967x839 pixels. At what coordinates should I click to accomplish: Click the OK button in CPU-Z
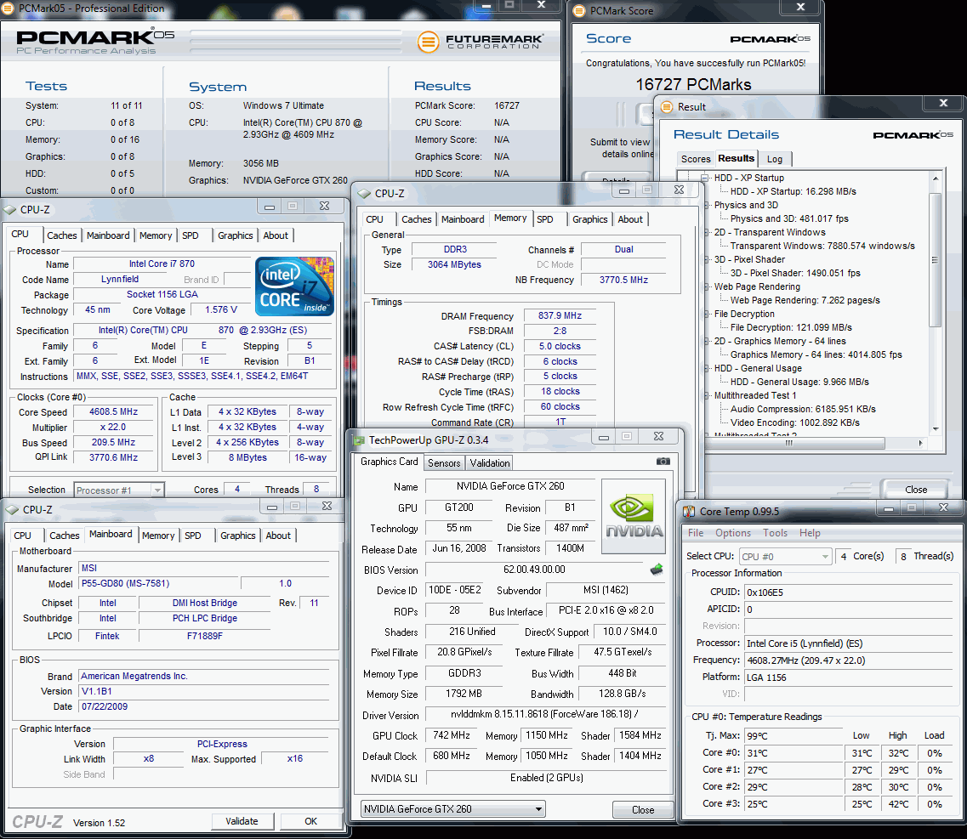[310, 821]
